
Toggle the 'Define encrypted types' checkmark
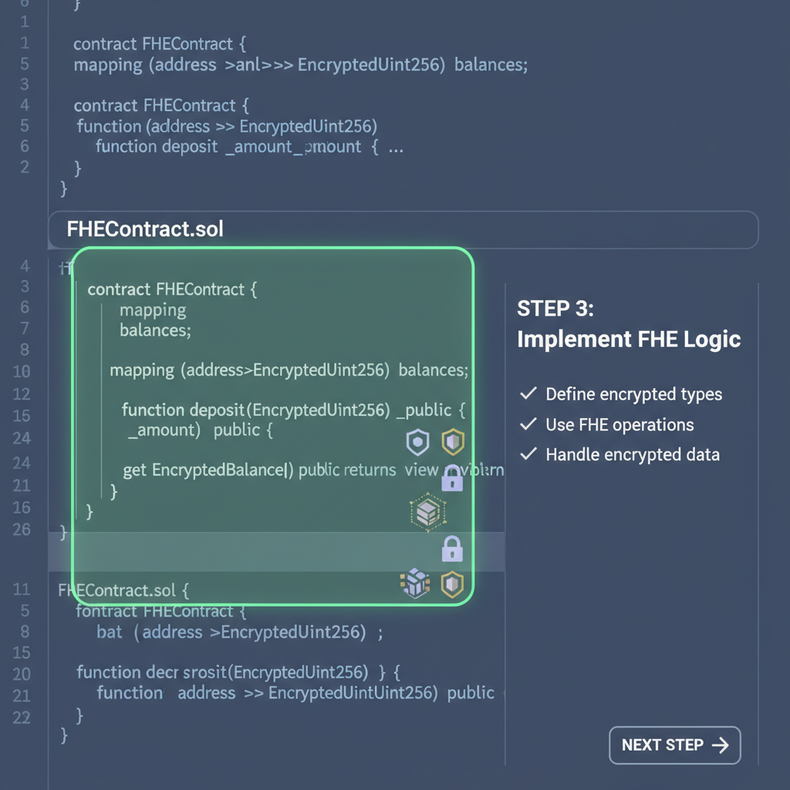[x=528, y=393]
